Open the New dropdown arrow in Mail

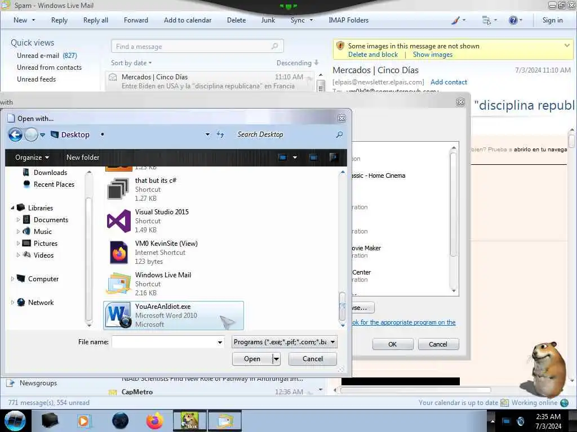tap(33, 20)
